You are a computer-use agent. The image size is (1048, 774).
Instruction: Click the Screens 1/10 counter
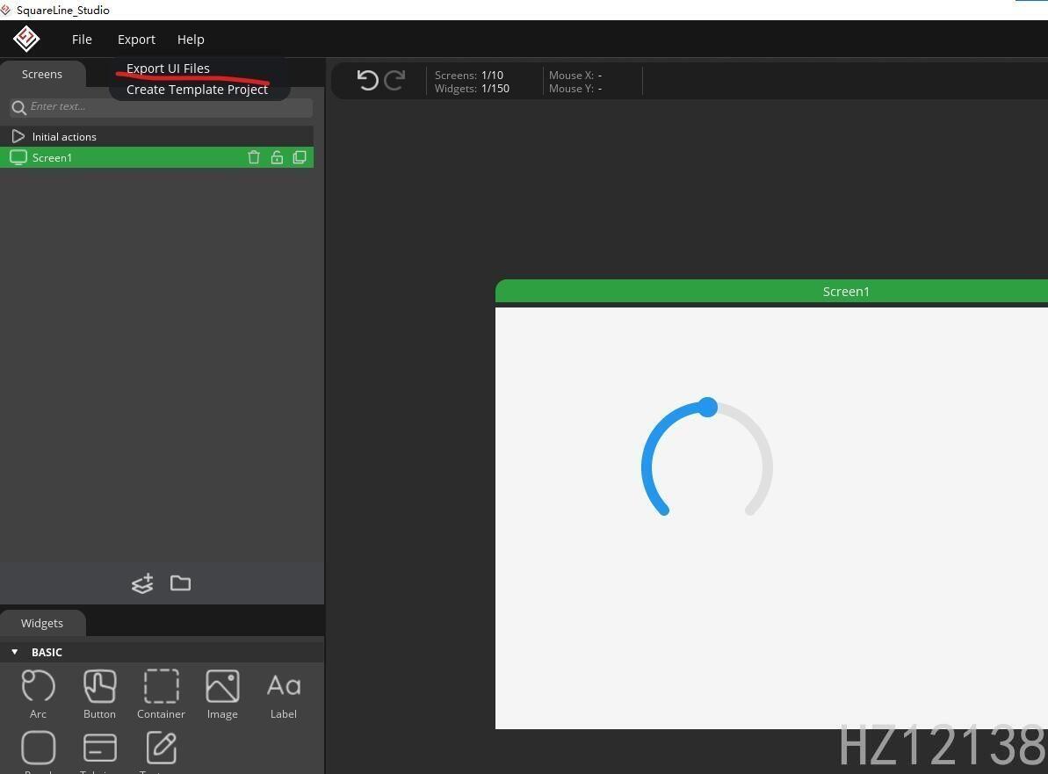pos(468,75)
